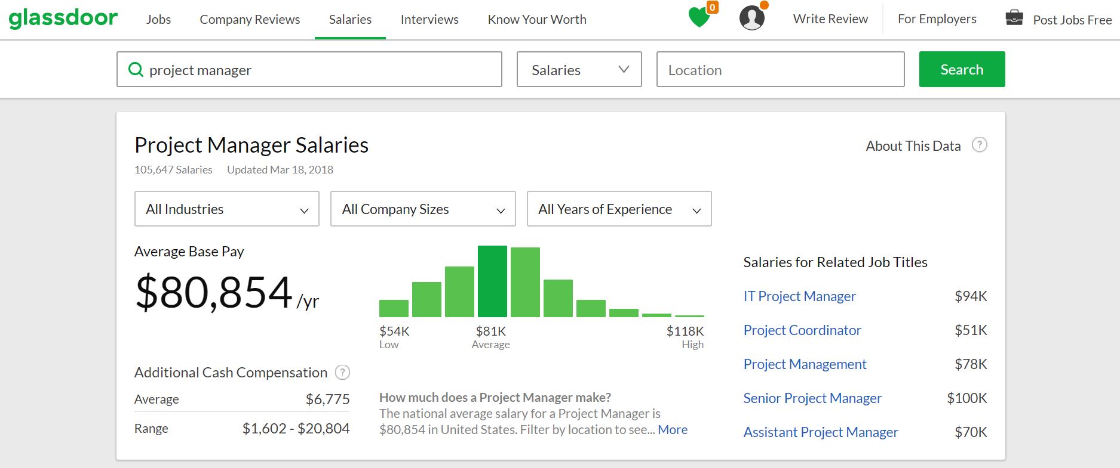Click the $100K Senior Project Manager value
1120x468 pixels.
coord(967,398)
